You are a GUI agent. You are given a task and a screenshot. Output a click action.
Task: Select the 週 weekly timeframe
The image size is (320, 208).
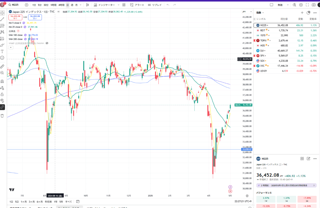click(72, 5)
